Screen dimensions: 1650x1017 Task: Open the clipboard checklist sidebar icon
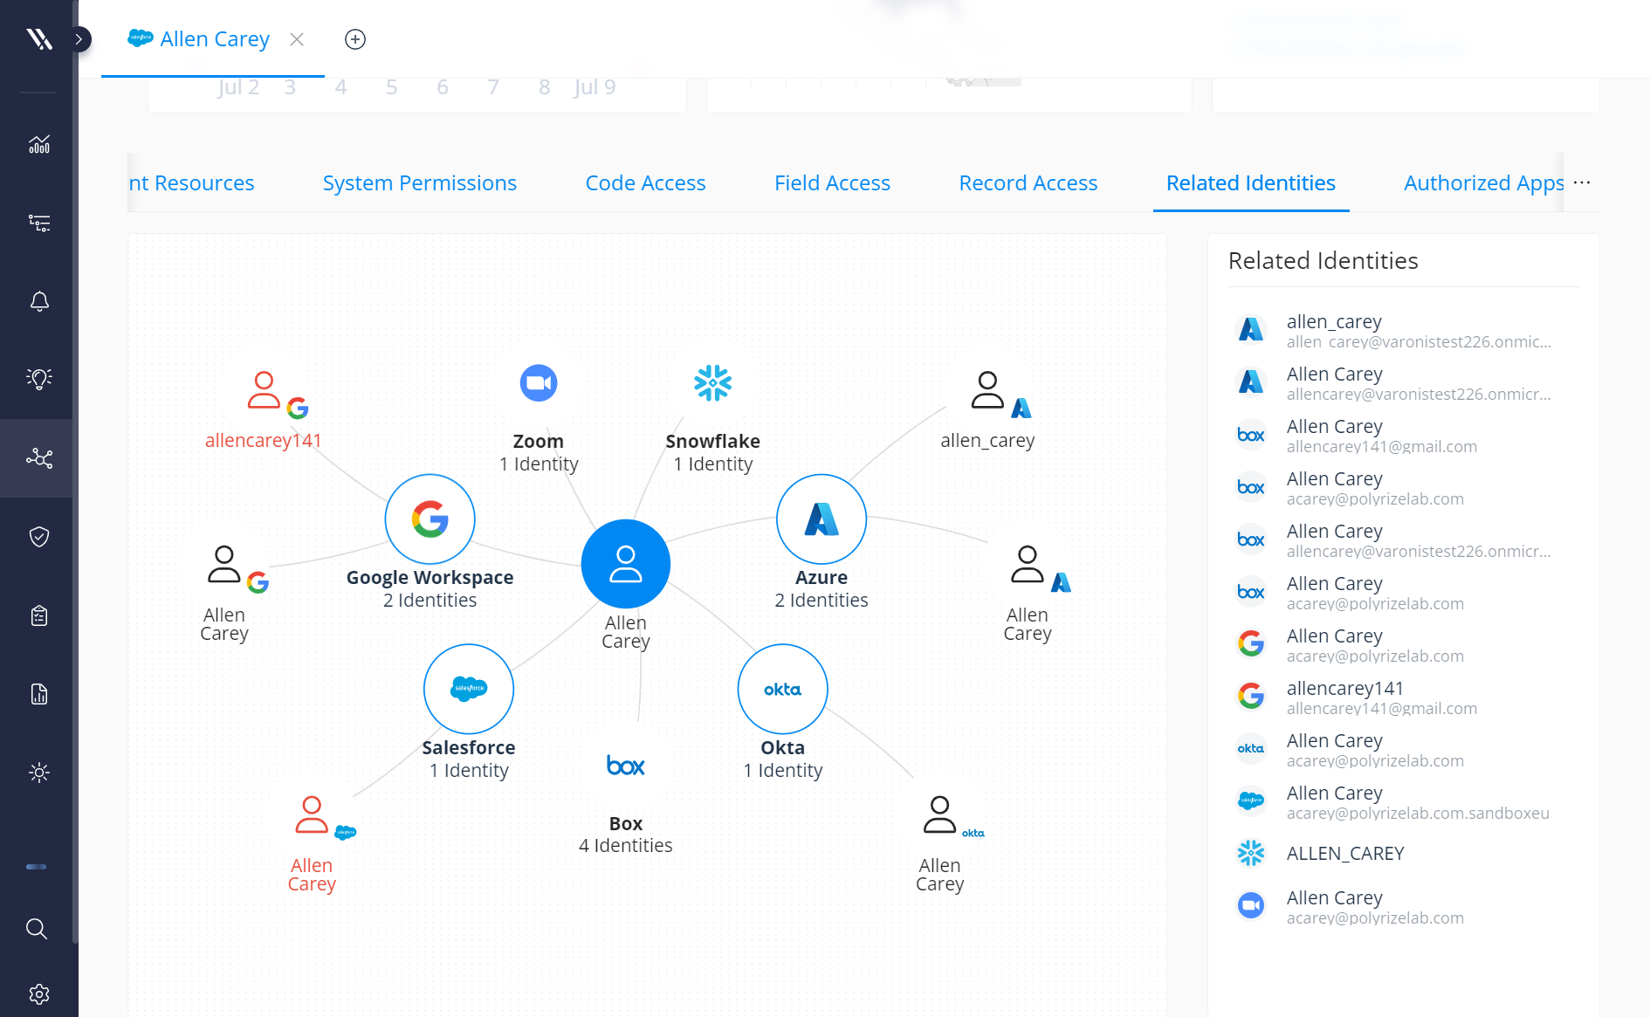39,615
